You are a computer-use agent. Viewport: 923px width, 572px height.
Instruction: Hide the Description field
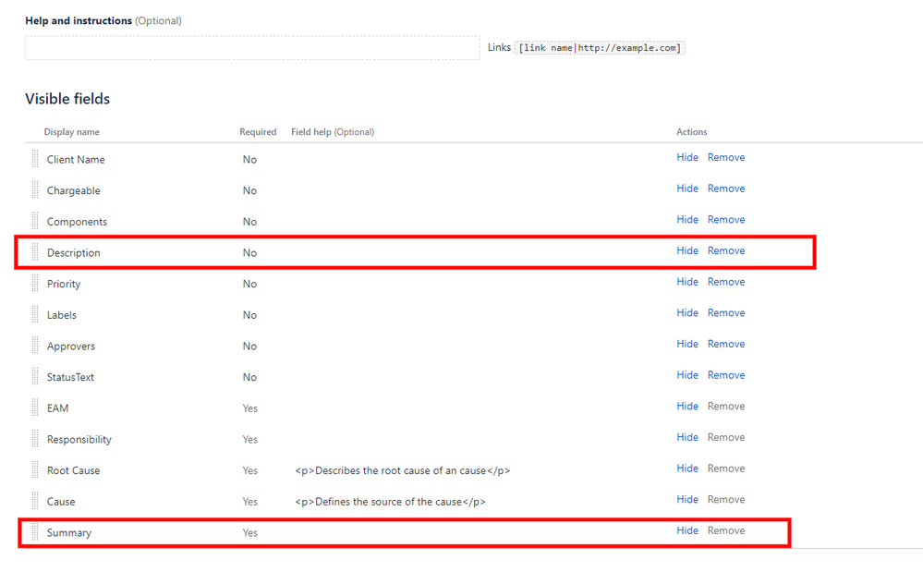tap(687, 250)
